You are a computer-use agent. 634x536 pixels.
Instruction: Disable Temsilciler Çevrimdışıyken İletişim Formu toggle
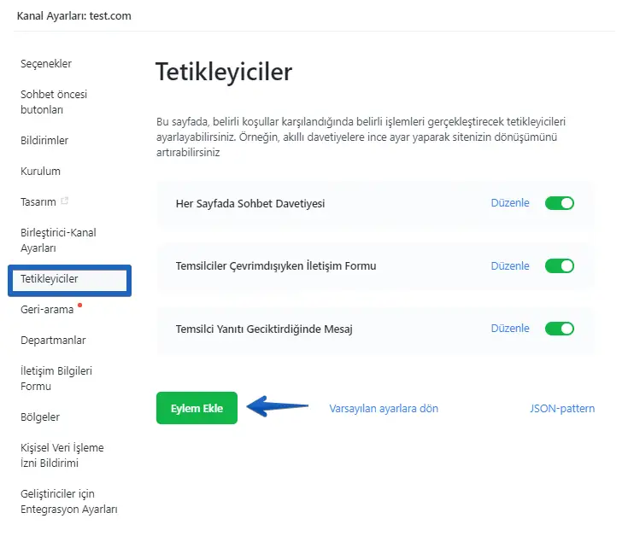point(560,265)
